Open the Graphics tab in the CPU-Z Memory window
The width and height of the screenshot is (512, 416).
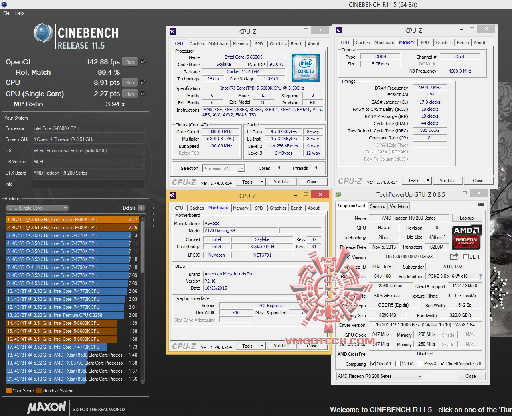[444, 43]
